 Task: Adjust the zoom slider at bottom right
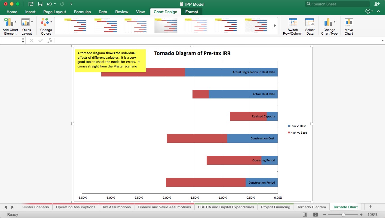[x=343, y=215]
